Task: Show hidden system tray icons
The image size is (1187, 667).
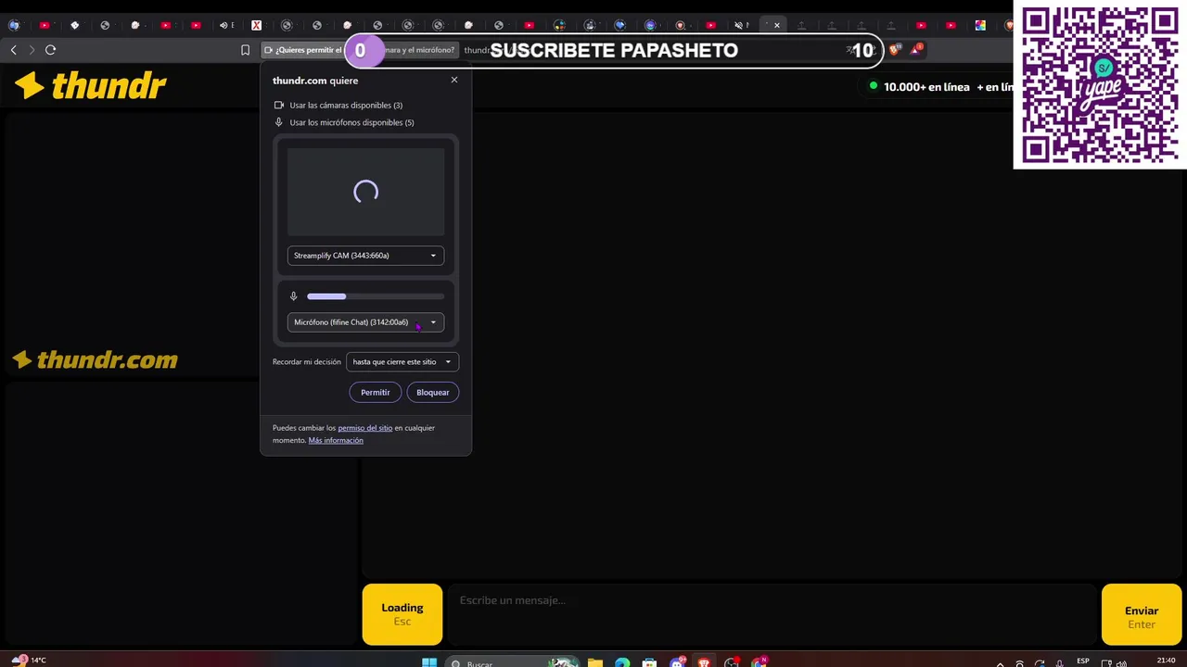Action: tap(1000, 662)
